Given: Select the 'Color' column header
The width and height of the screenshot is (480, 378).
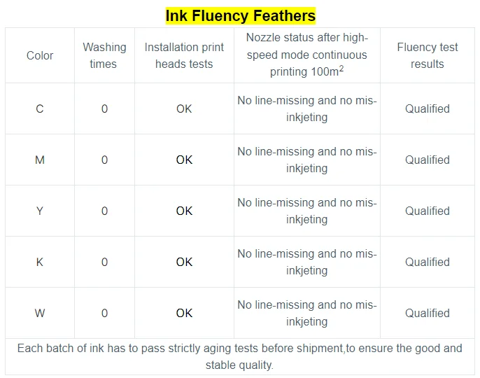Looking at the screenshot, I should (40, 56).
